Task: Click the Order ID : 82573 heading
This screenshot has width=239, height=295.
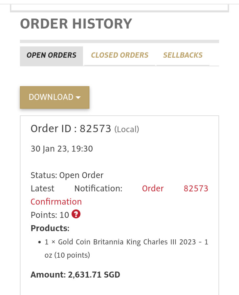Action: click(71, 128)
